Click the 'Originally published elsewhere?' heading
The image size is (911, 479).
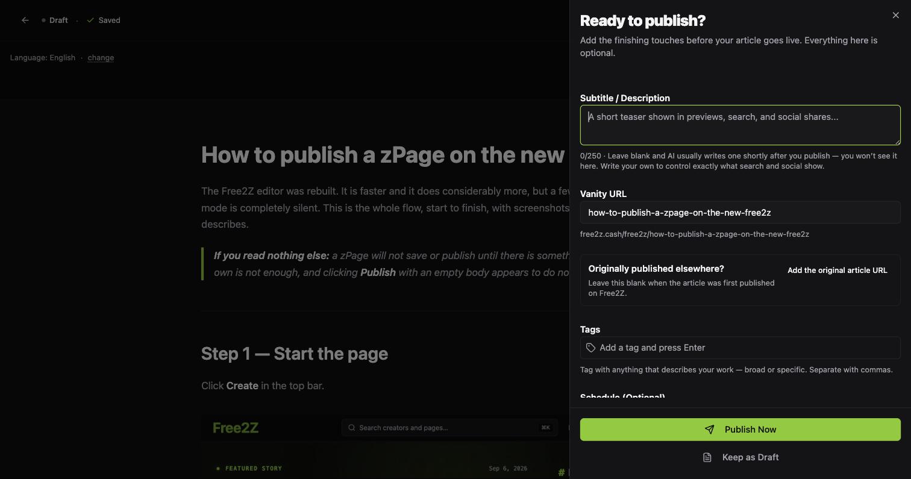[656, 269]
